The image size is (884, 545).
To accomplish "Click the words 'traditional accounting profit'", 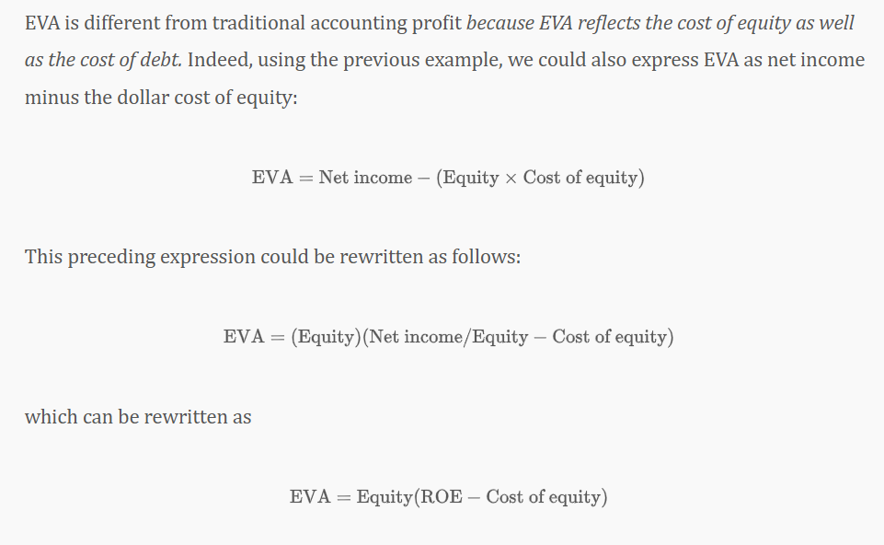I will pos(337,23).
